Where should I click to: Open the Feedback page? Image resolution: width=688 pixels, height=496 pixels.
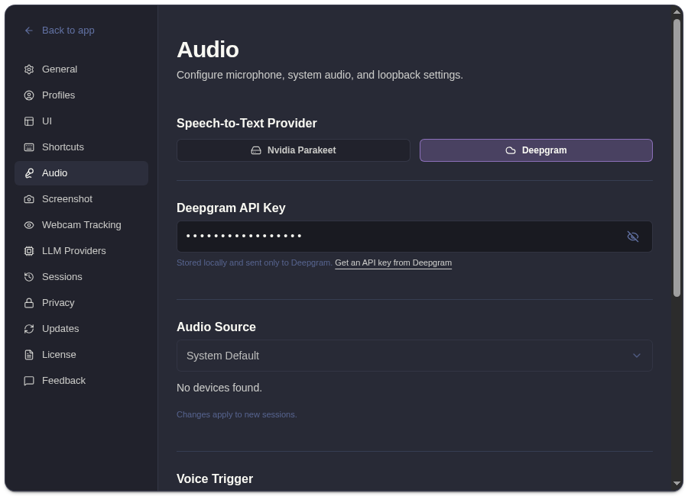(x=81, y=381)
